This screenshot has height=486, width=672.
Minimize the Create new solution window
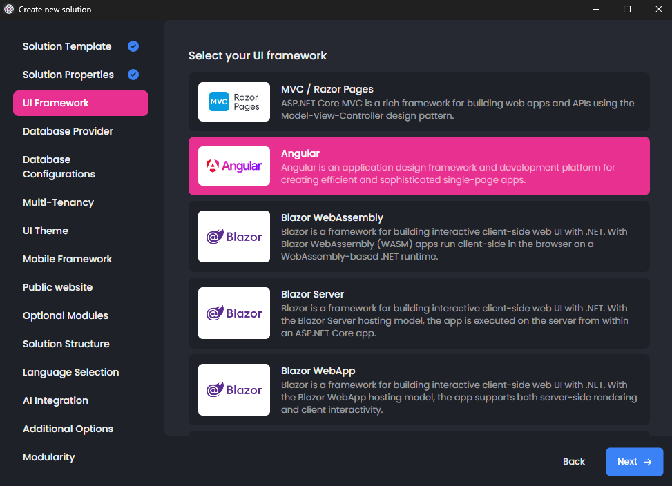[596, 9]
